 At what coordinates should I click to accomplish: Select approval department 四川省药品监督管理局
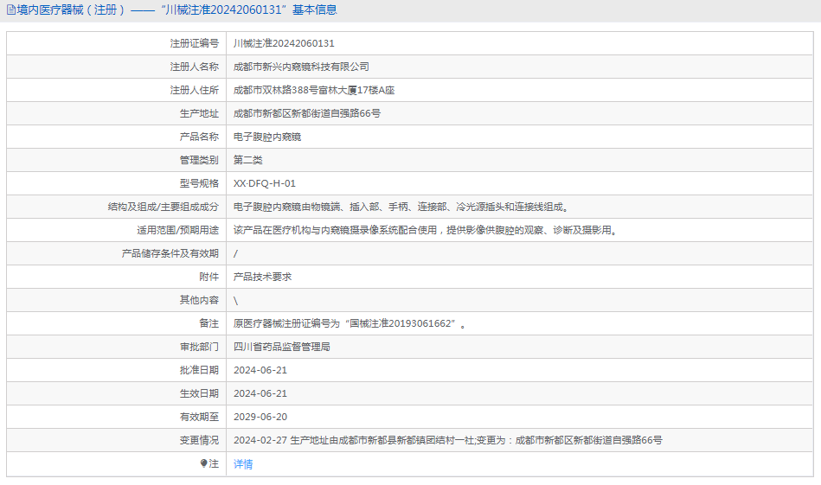click(282, 347)
